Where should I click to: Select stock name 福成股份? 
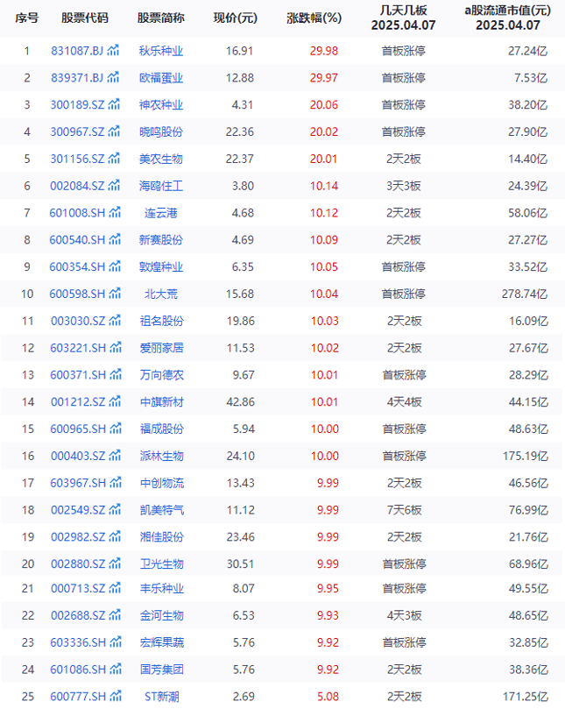pyautogui.click(x=162, y=429)
